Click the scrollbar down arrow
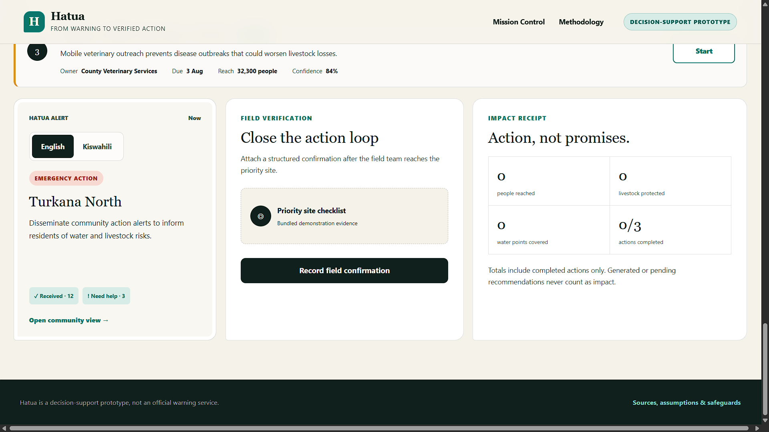 coord(765,420)
